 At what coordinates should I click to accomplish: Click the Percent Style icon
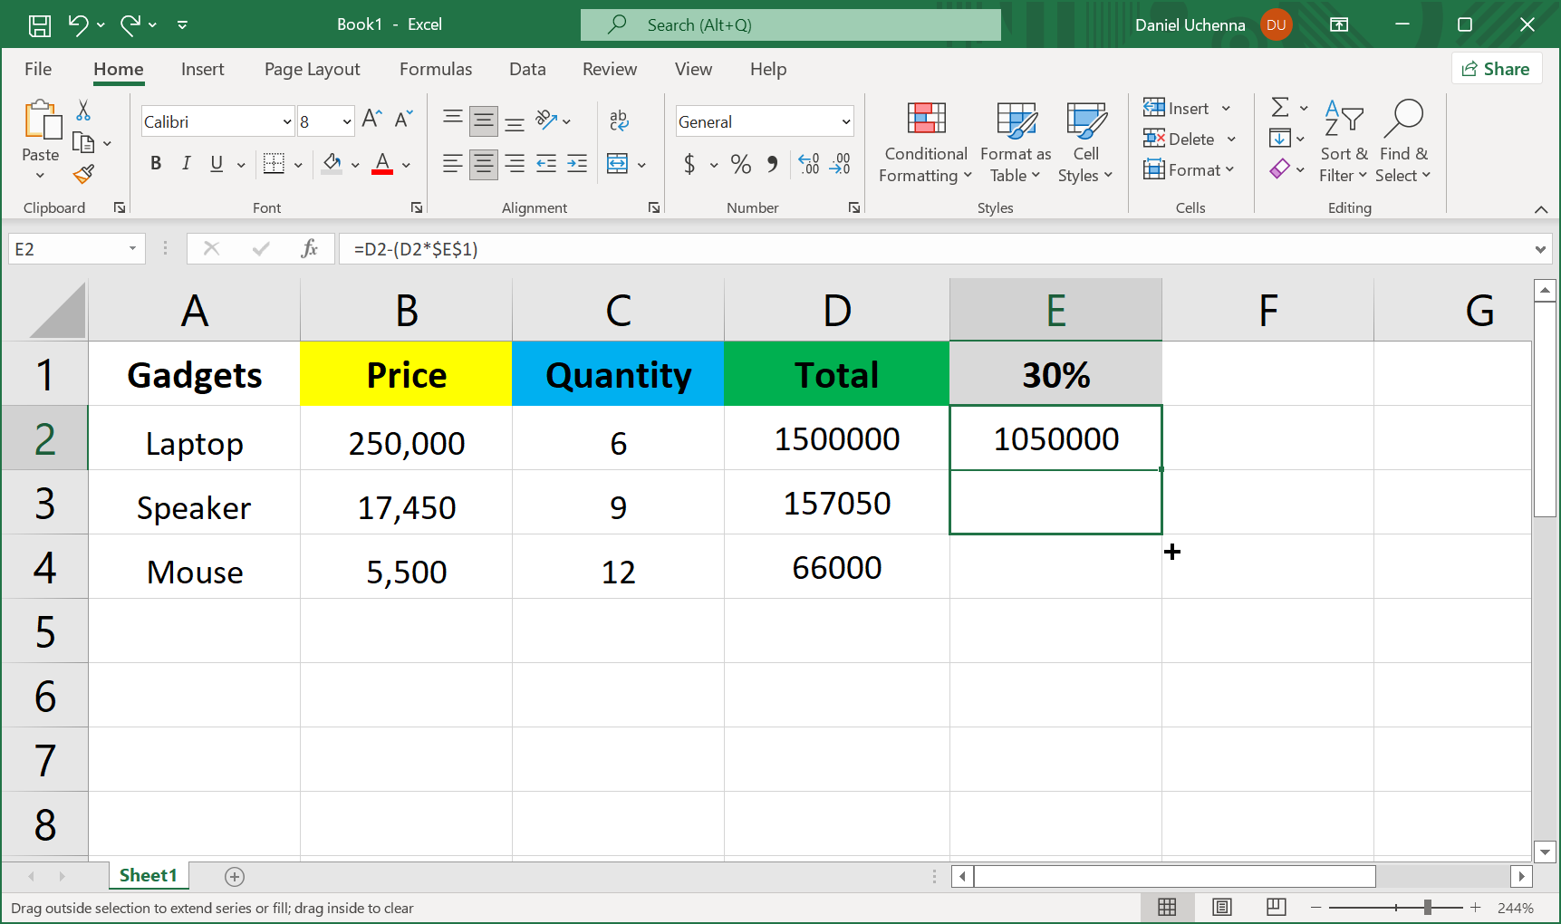(x=740, y=164)
